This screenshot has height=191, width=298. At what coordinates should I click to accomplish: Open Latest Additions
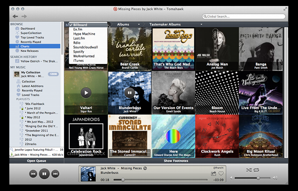32,86
